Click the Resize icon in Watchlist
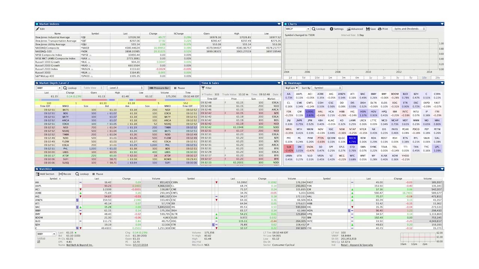 pos(60,174)
